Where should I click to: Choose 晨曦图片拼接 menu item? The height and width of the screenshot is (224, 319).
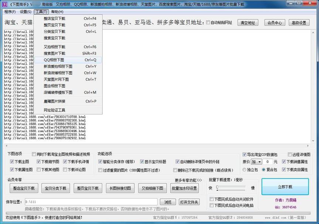point(68,101)
